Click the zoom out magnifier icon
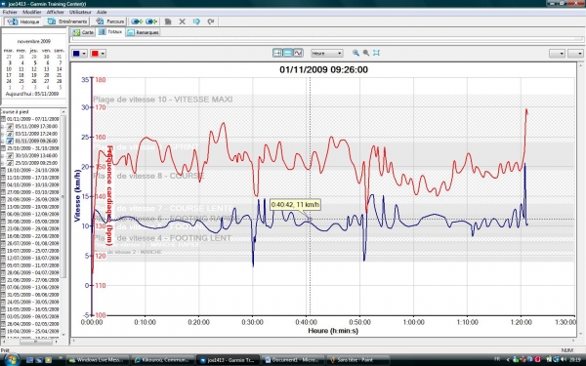This screenshot has height=366, width=586. click(x=366, y=53)
